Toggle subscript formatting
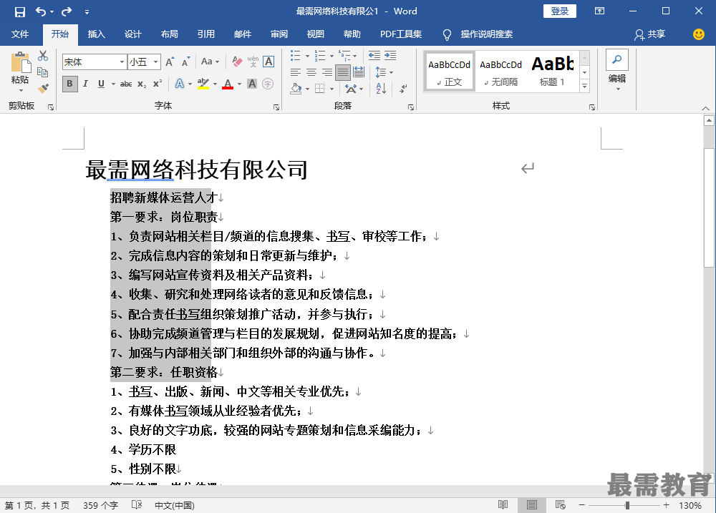 point(142,84)
